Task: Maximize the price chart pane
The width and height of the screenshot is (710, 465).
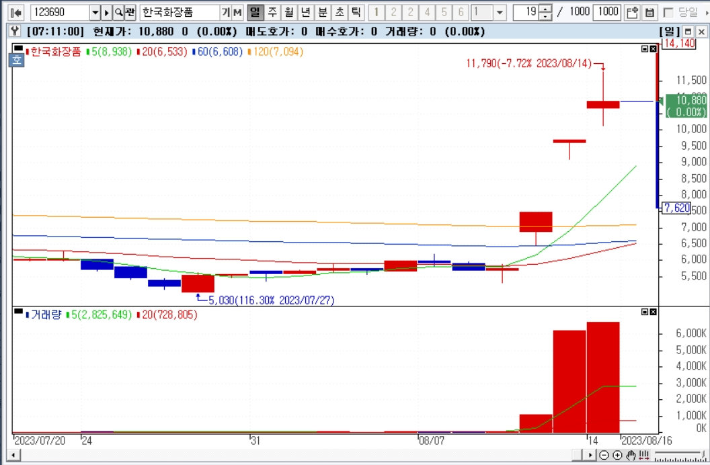Action: (x=645, y=49)
